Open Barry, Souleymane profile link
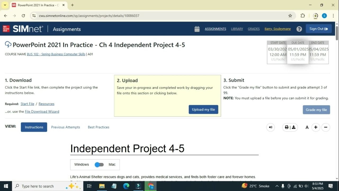 [278, 29]
